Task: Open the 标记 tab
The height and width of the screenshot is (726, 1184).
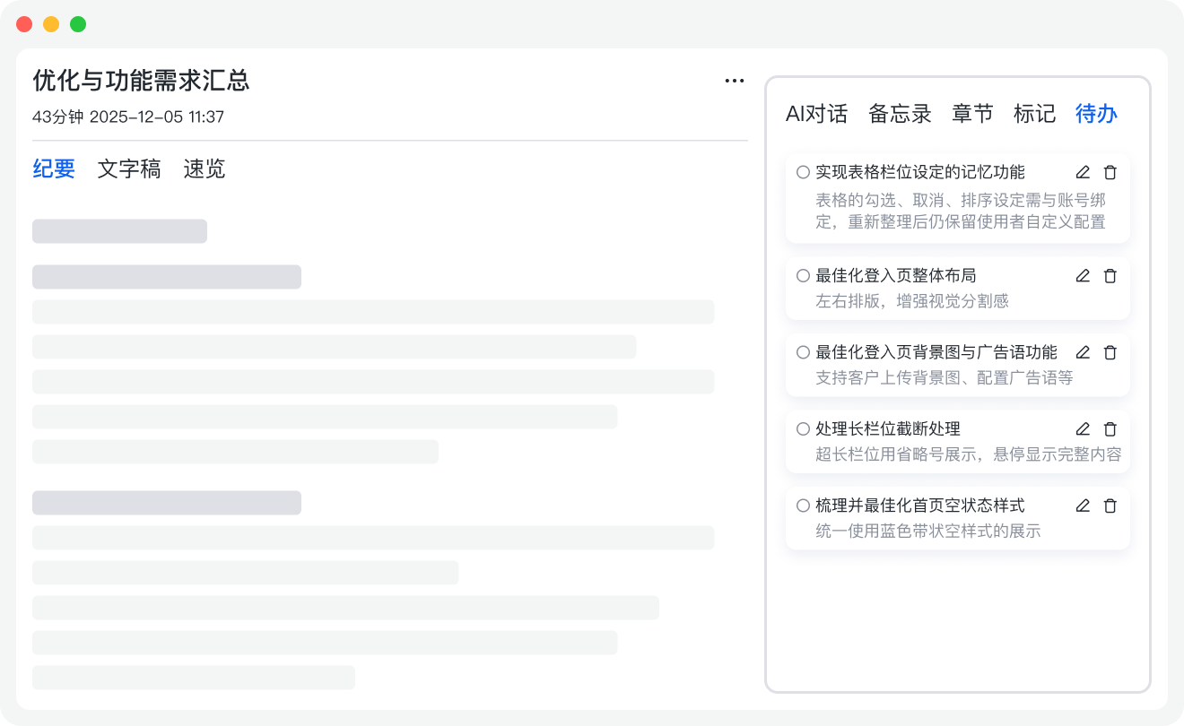Action: click(x=1034, y=114)
